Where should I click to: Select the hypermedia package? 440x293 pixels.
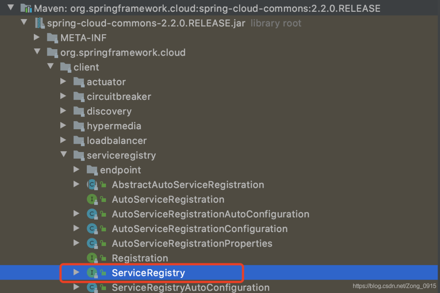pyautogui.click(x=114, y=126)
